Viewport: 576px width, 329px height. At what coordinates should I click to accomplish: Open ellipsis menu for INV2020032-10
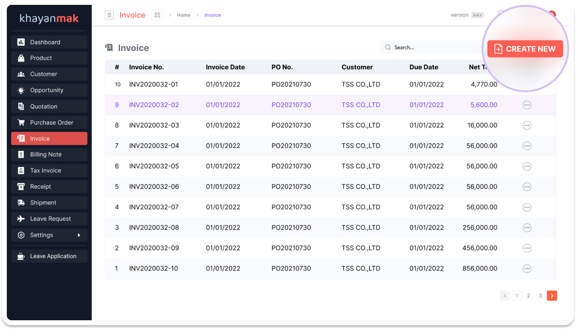[526, 268]
